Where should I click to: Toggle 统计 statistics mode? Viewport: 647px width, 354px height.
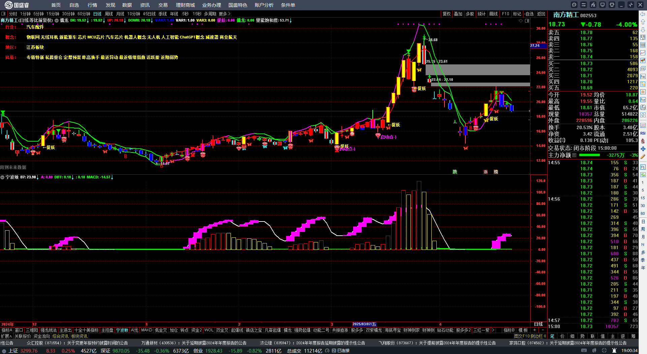coord(482,14)
